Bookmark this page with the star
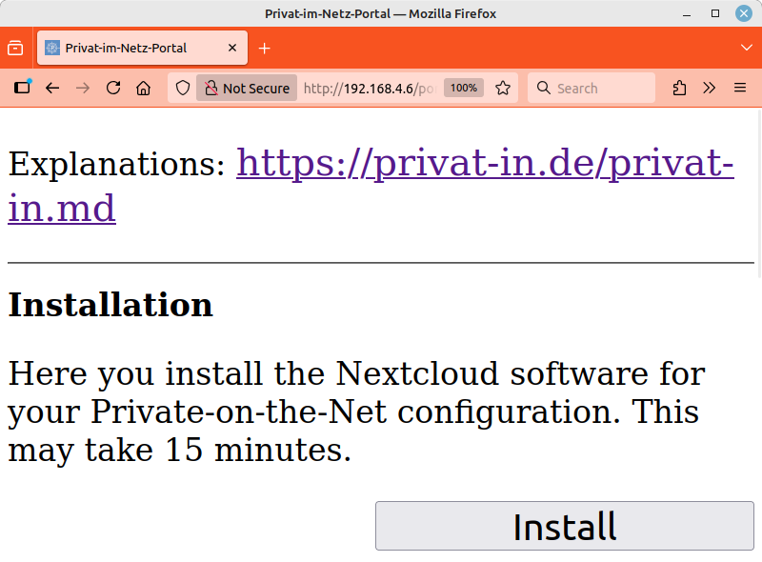The height and width of the screenshot is (562, 762). coord(503,88)
